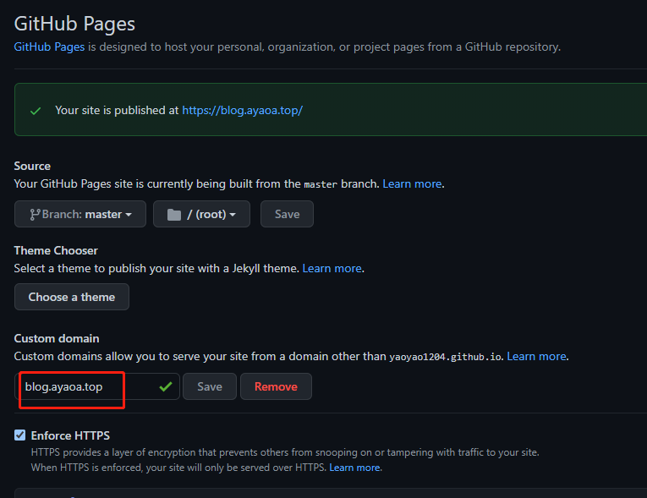Click the green published checkmark icon
This screenshot has width=647, height=498.
(36, 111)
